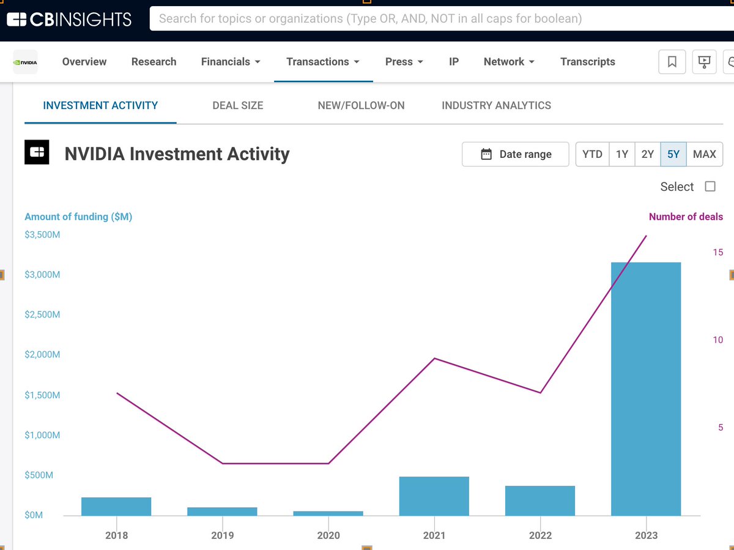Screen dimensions: 734x550
Task: Expand the Transactions dropdown menu
Action: point(323,62)
